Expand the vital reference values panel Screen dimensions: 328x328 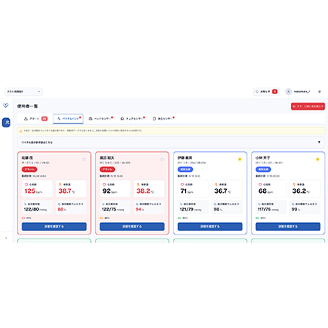click(x=171, y=142)
